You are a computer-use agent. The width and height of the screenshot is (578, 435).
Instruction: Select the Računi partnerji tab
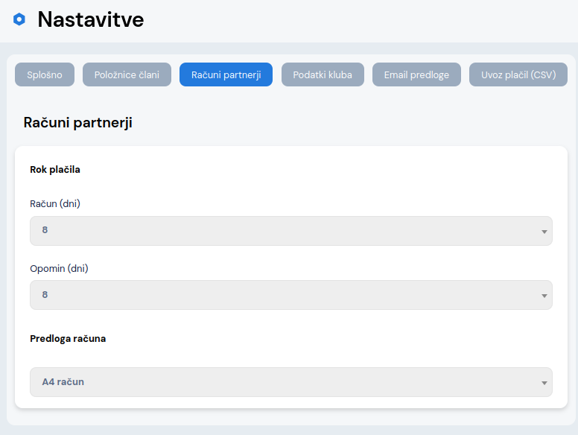coord(226,74)
